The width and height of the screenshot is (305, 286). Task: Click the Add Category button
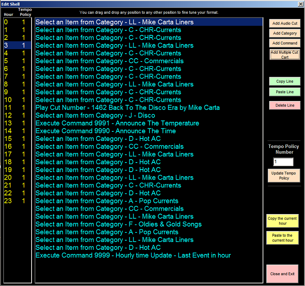pos(285,33)
